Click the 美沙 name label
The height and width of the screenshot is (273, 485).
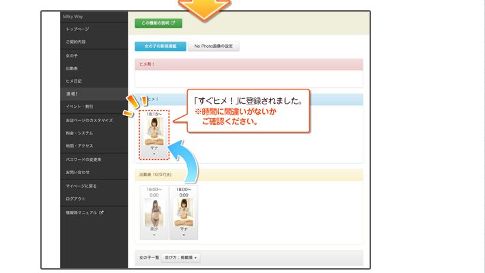[154, 229]
